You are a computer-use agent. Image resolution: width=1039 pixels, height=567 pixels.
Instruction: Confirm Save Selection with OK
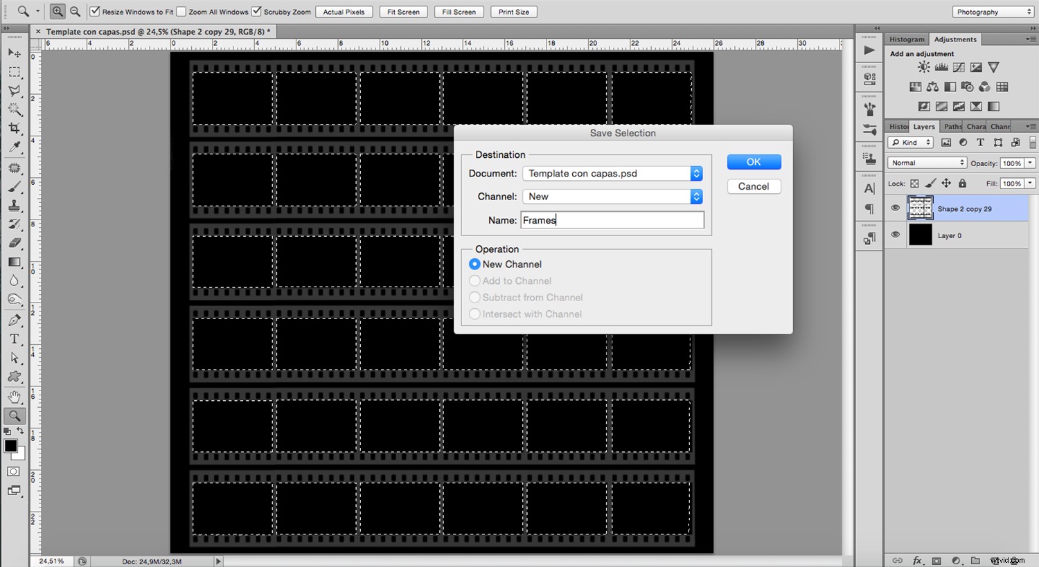[754, 161]
